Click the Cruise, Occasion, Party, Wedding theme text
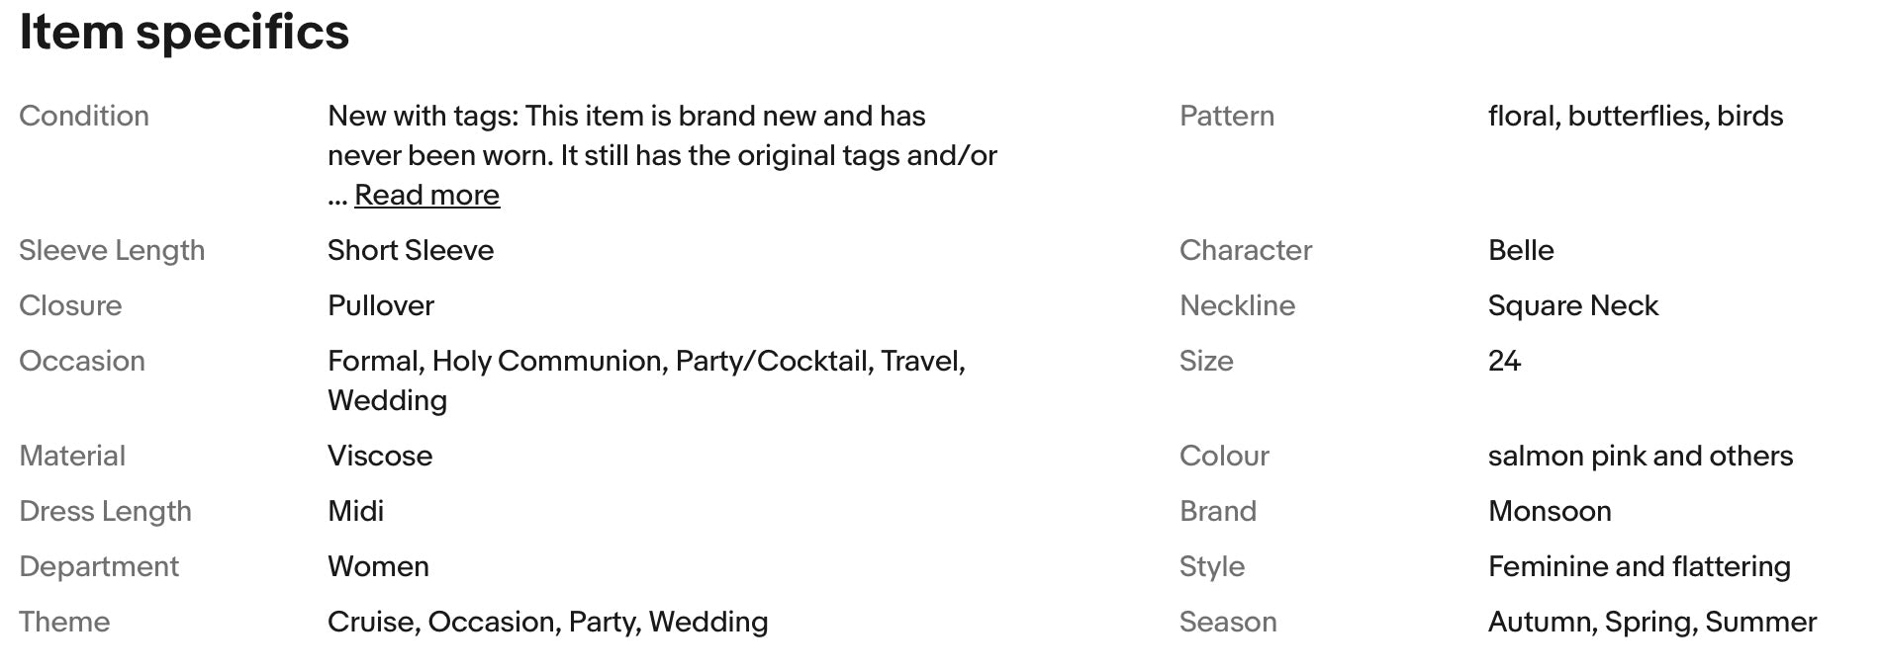This screenshot has height=672, width=1883. 547,623
